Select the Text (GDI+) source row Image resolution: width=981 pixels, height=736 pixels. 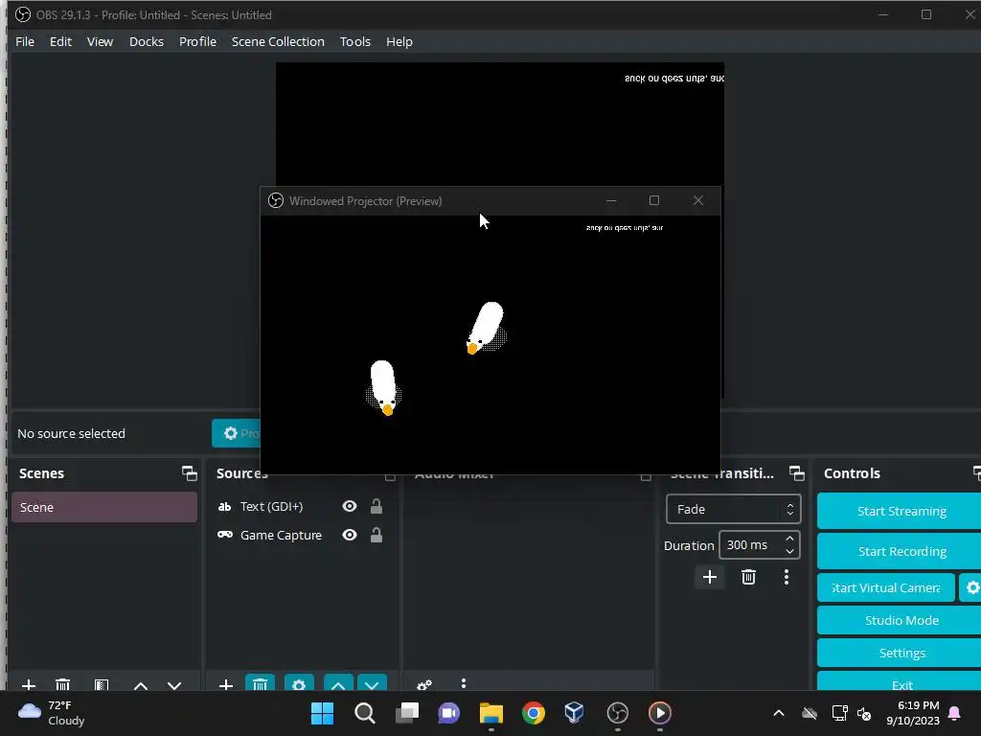tap(302, 506)
